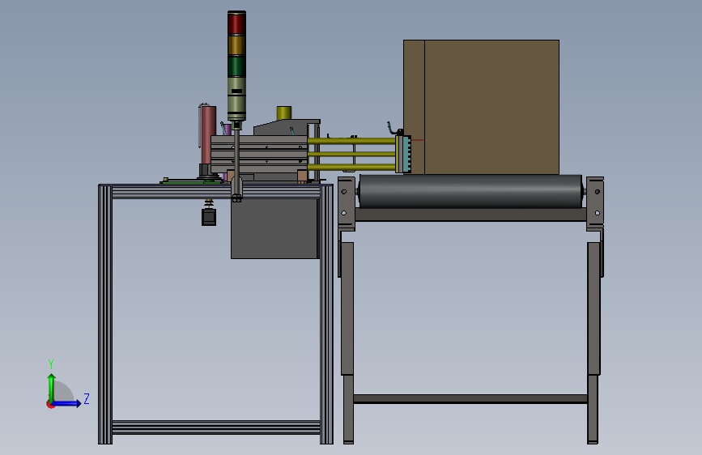Select the dark conveyor roller under the box
The height and width of the screenshot is (455, 702).
(x=470, y=191)
